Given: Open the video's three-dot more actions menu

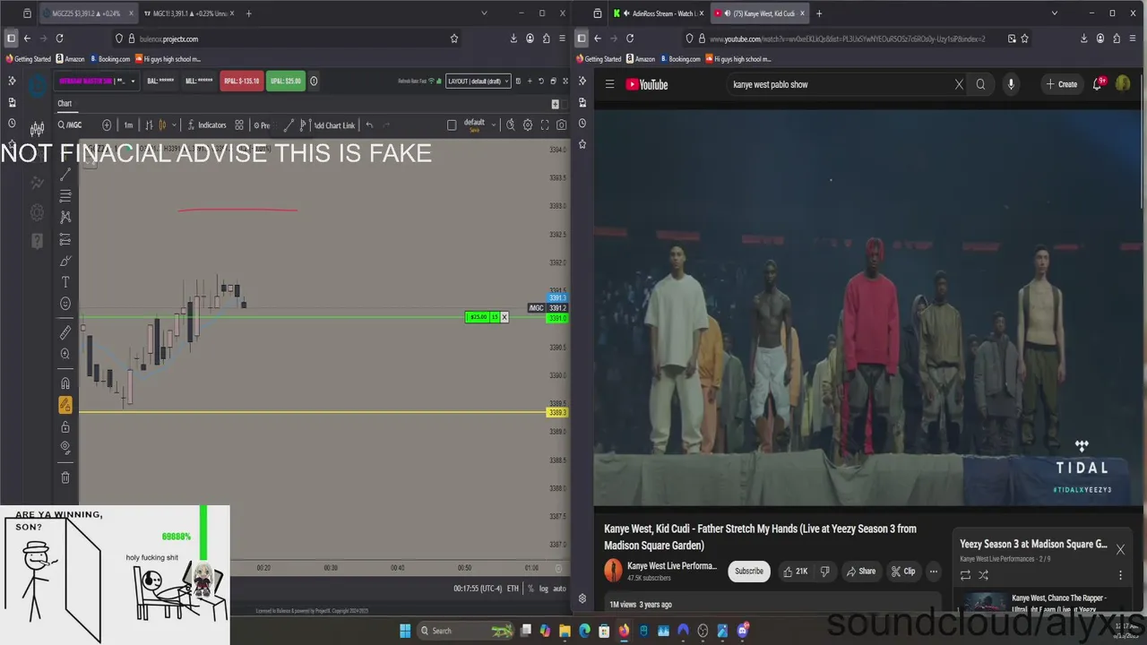Looking at the screenshot, I should (x=933, y=572).
